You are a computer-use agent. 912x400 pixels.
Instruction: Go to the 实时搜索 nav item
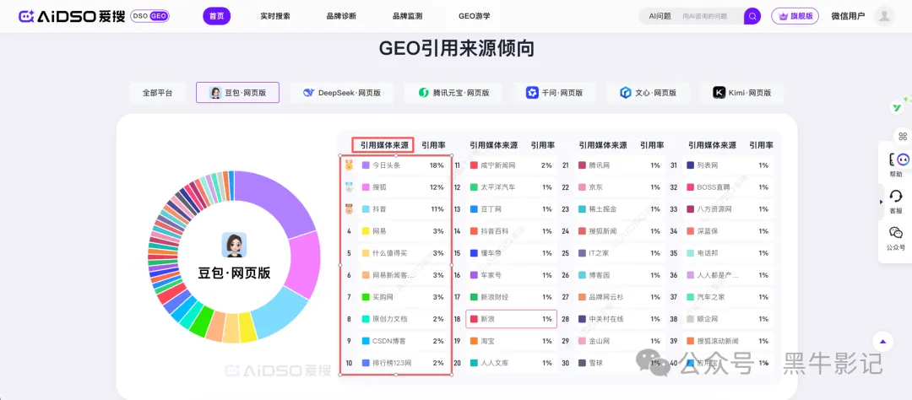tap(275, 16)
